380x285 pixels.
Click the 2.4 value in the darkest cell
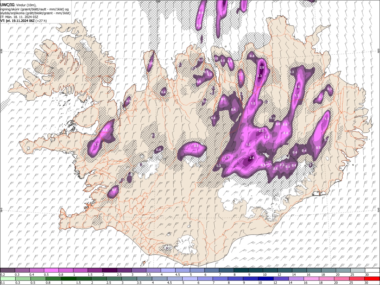(252, 158)
